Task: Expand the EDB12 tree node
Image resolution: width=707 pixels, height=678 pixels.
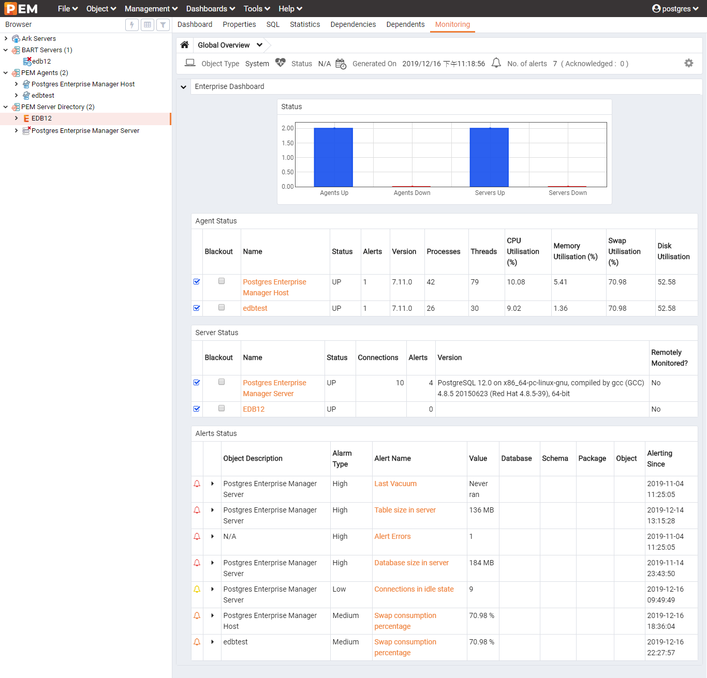Action: click(x=16, y=118)
